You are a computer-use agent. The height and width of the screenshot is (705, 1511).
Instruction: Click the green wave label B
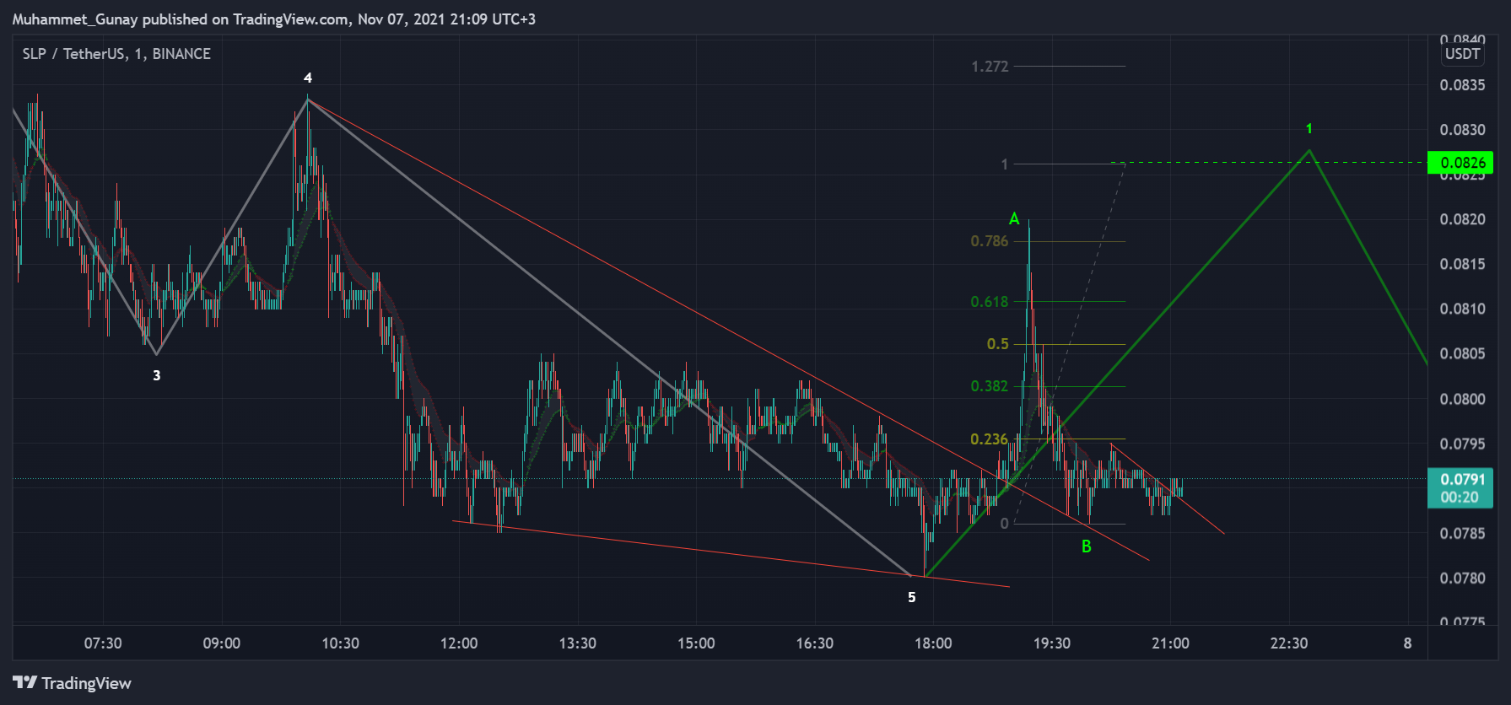pos(1087,546)
